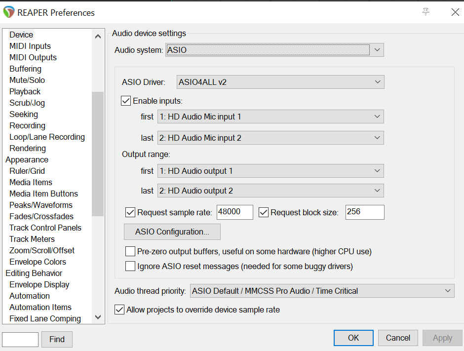Open Media Item Buttons preferences page
The image size is (464, 351).
pos(43,194)
